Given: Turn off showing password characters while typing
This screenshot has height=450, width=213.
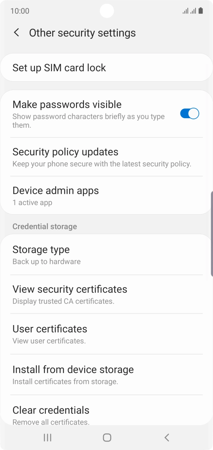Looking at the screenshot, I should 189,114.
